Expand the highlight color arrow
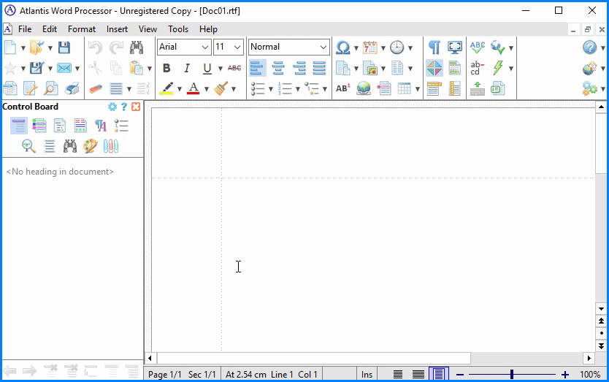This screenshot has height=382, width=609. (180, 89)
